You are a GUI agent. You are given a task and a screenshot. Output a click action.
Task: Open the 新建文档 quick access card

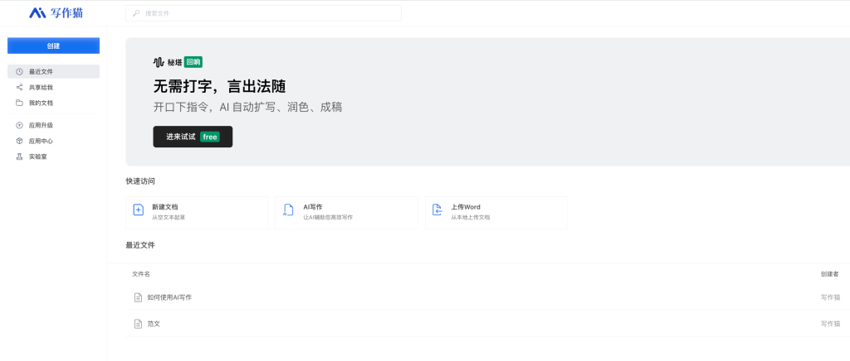(197, 213)
